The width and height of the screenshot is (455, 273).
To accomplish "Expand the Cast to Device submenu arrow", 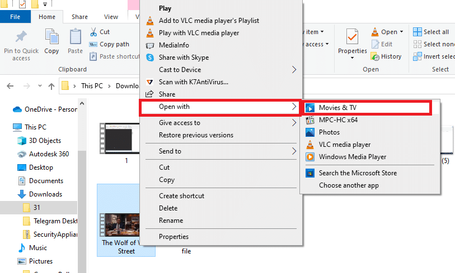I will (294, 69).
